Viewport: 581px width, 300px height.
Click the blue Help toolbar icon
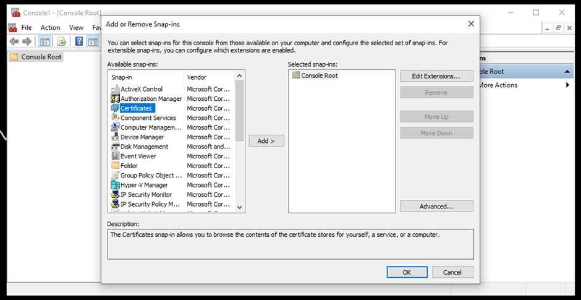tap(79, 41)
